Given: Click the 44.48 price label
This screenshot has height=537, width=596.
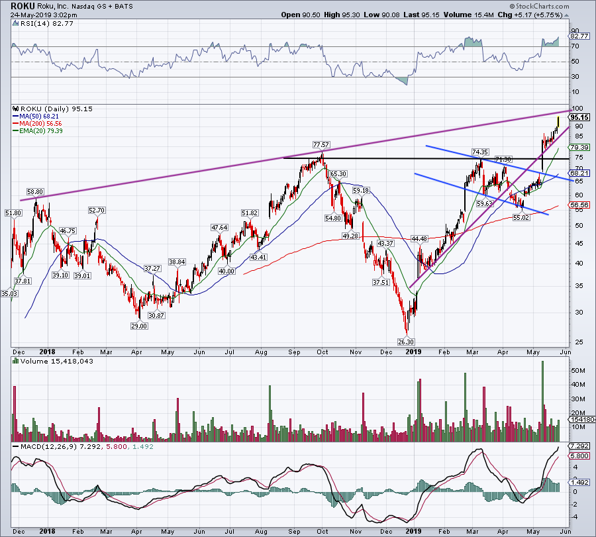Looking at the screenshot, I should click(x=419, y=238).
